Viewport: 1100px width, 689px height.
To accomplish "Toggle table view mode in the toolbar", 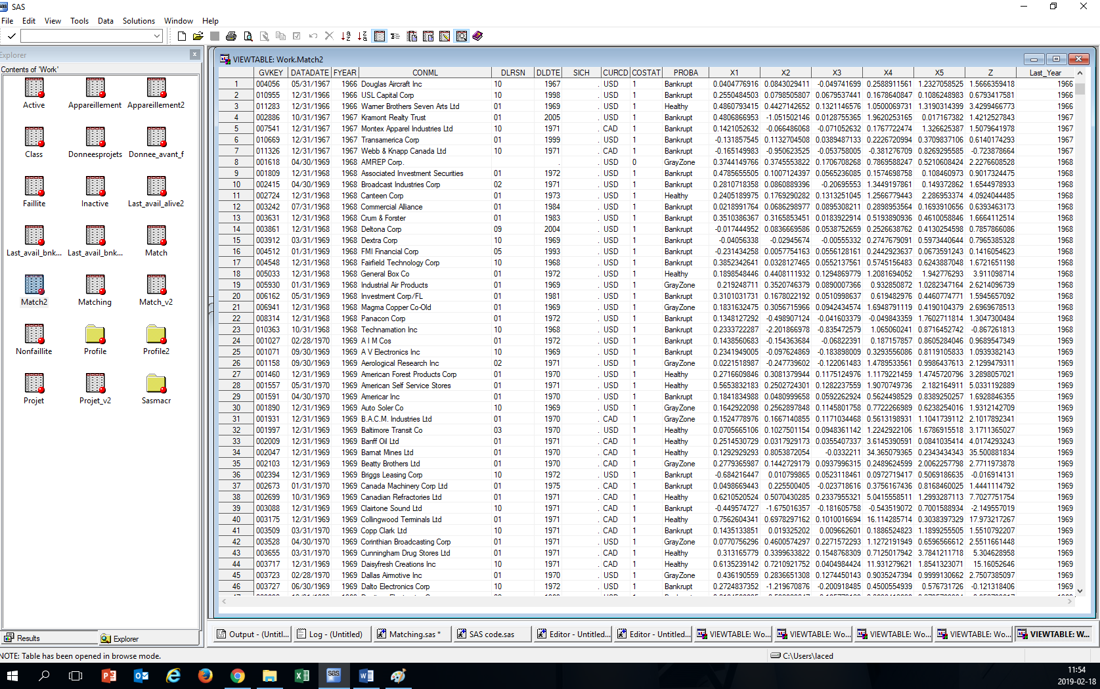I will (x=380, y=36).
